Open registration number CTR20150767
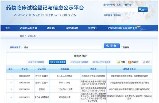Screen dimensions: 159x103 click(24, 76)
